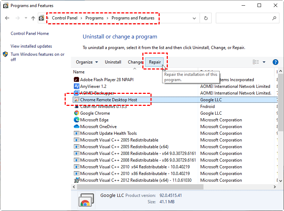Select the AnyViewer 1.2 entry
284x211 pixels.
coord(93,86)
